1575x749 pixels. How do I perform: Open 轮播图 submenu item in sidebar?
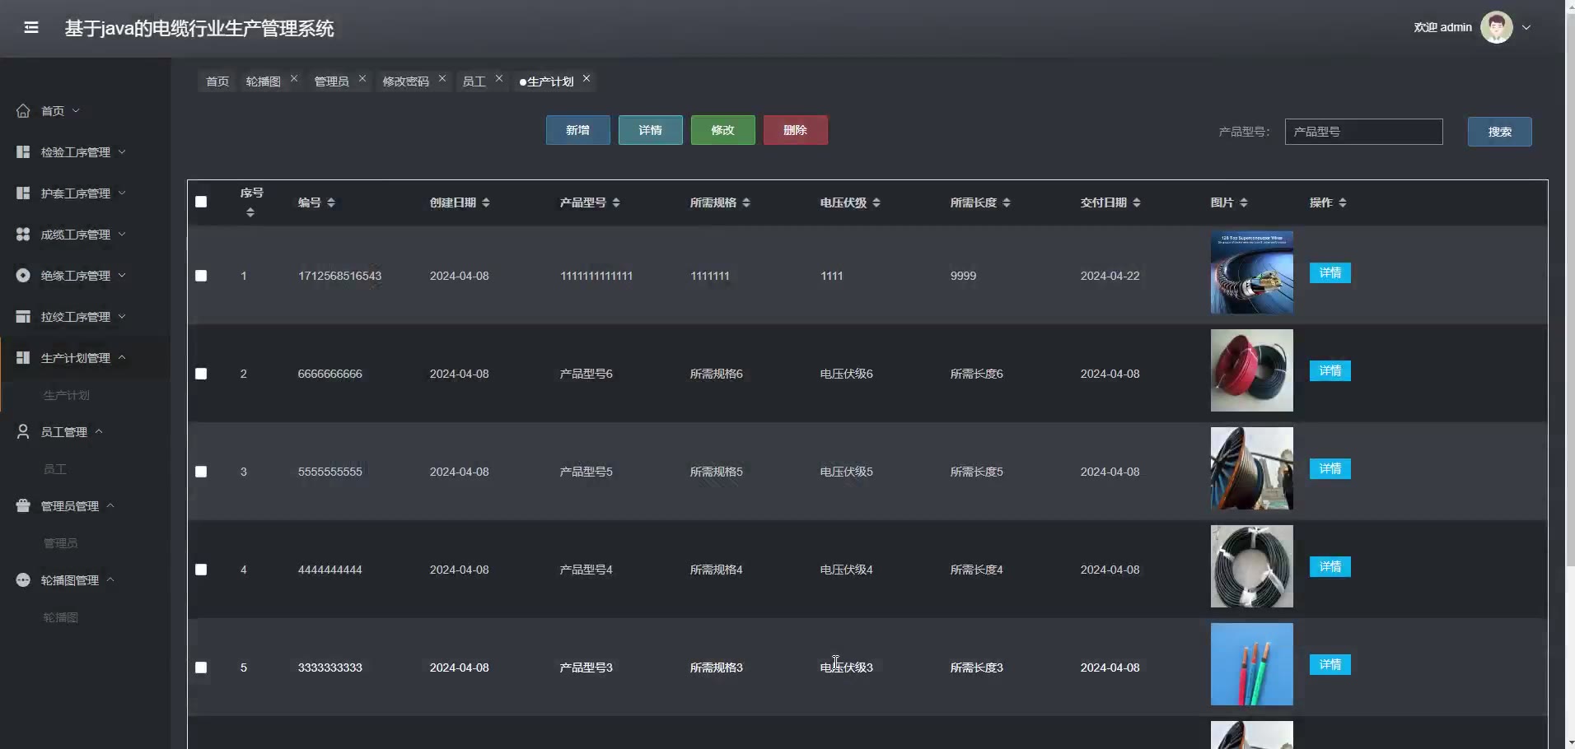(61, 617)
